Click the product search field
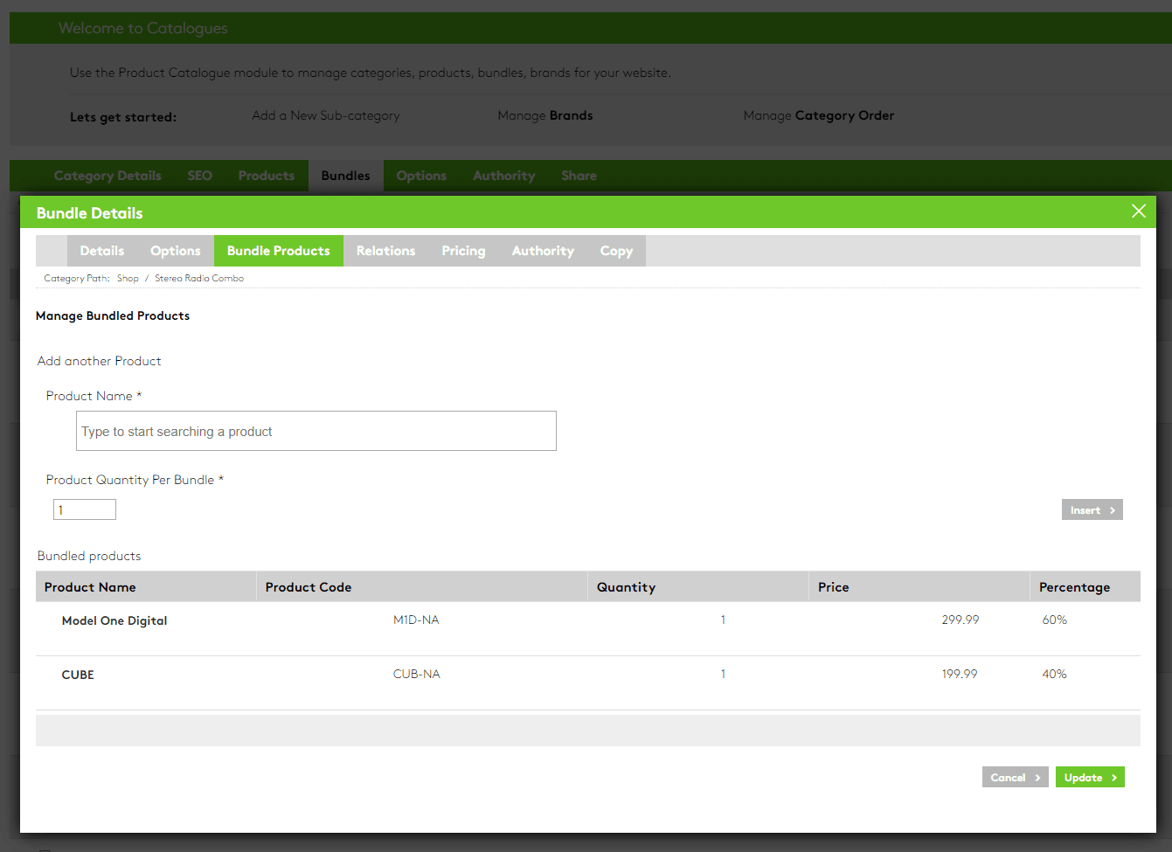The height and width of the screenshot is (852, 1172). (316, 430)
